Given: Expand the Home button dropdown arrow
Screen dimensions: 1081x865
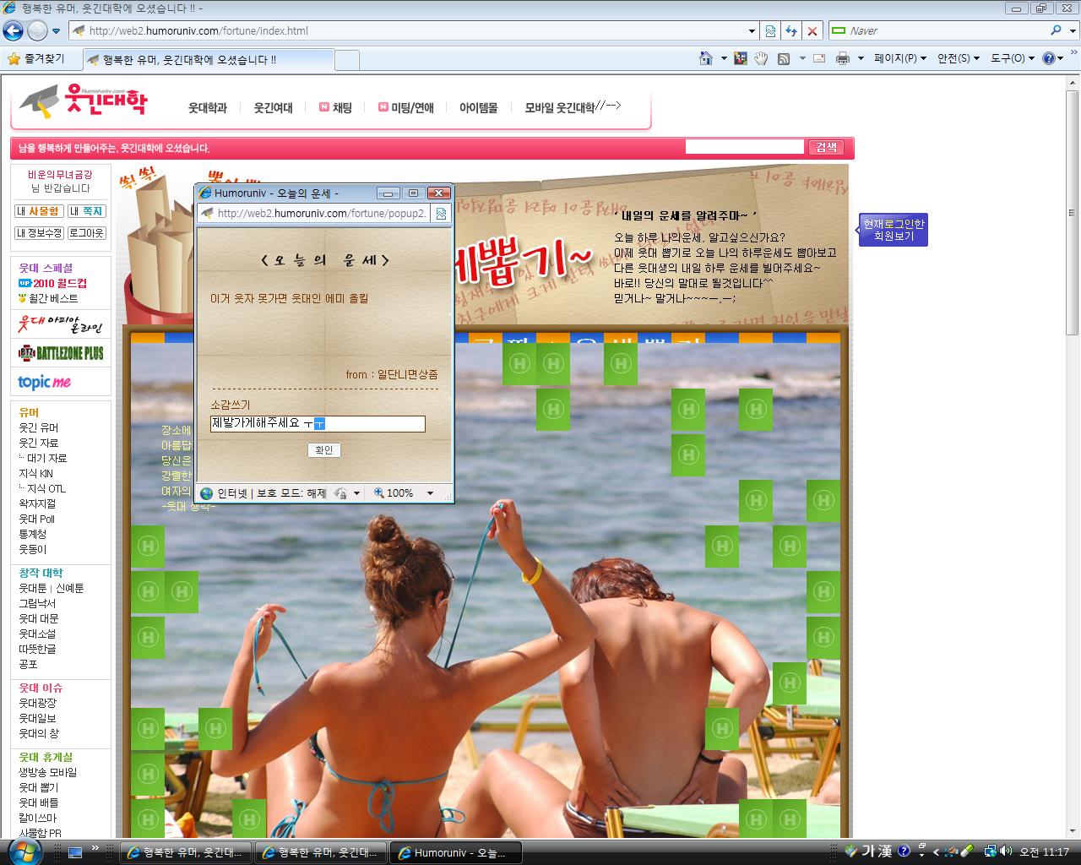Looking at the screenshot, I should 724,58.
